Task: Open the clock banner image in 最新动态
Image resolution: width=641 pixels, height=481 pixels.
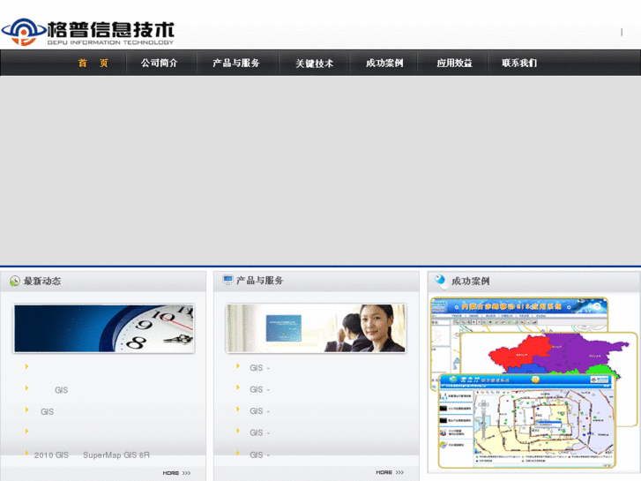Action: pos(104,328)
